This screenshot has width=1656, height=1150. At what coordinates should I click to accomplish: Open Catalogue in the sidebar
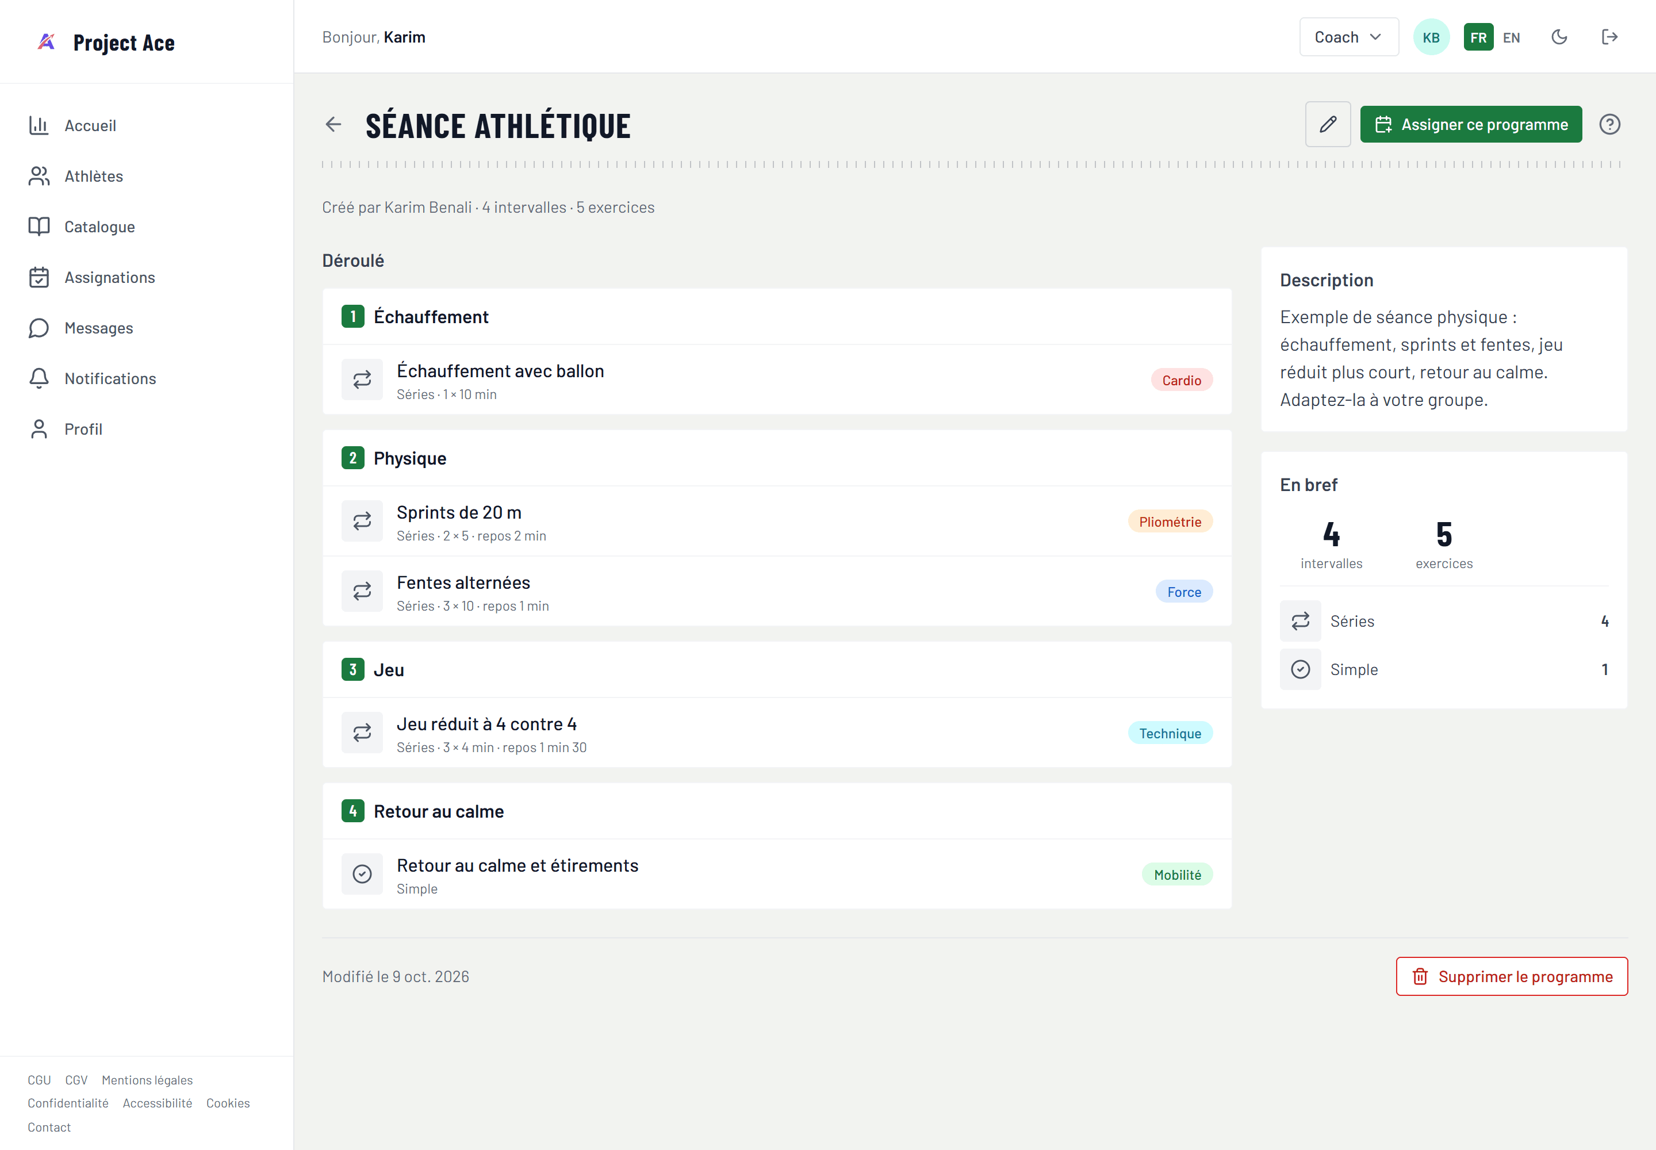click(x=146, y=226)
